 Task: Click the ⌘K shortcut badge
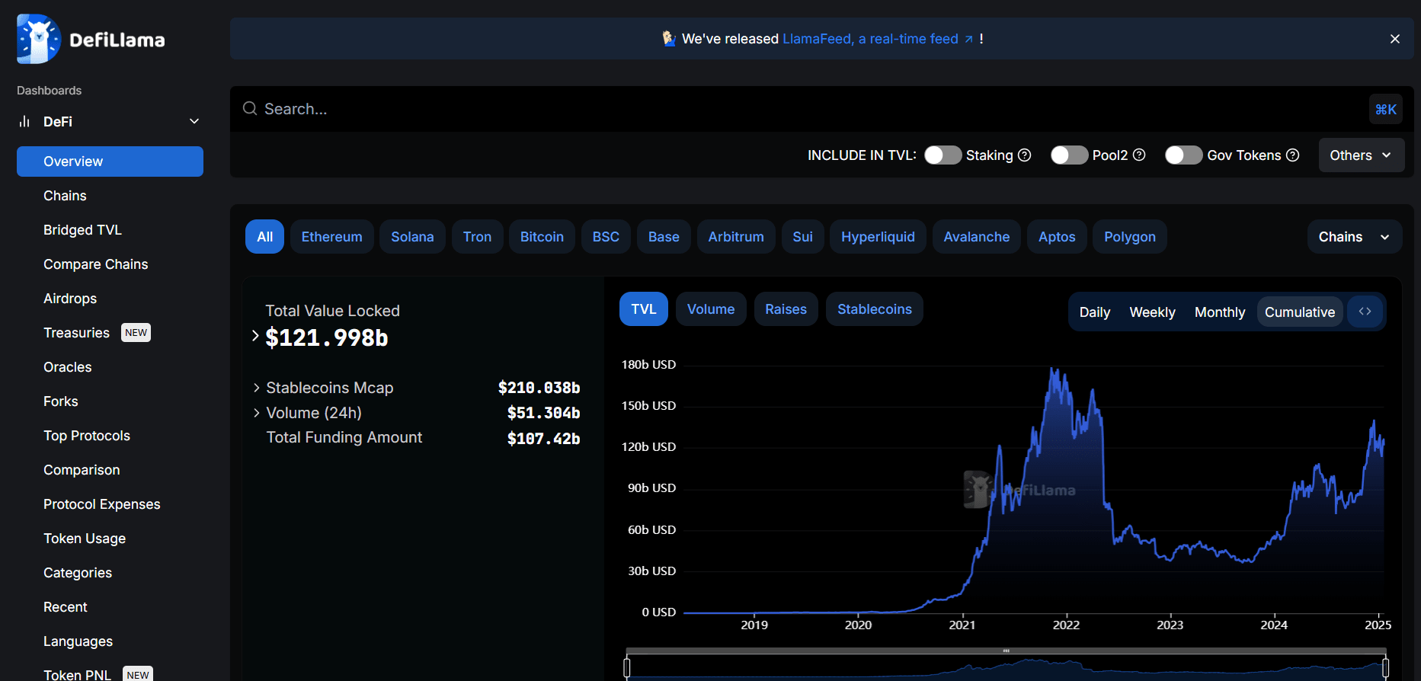[x=1386, y=110]
